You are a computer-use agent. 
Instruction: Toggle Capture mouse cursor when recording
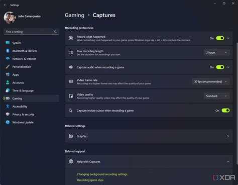tap(225, 111)
